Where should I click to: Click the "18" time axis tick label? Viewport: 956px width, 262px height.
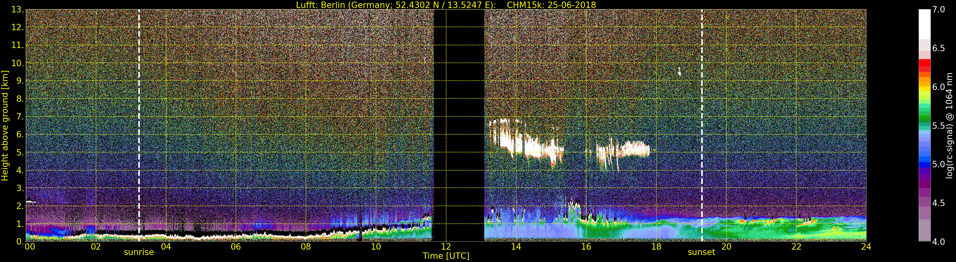(x=656, y=246)
